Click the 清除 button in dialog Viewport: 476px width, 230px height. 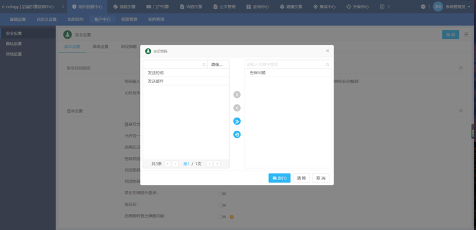[302, 178]
